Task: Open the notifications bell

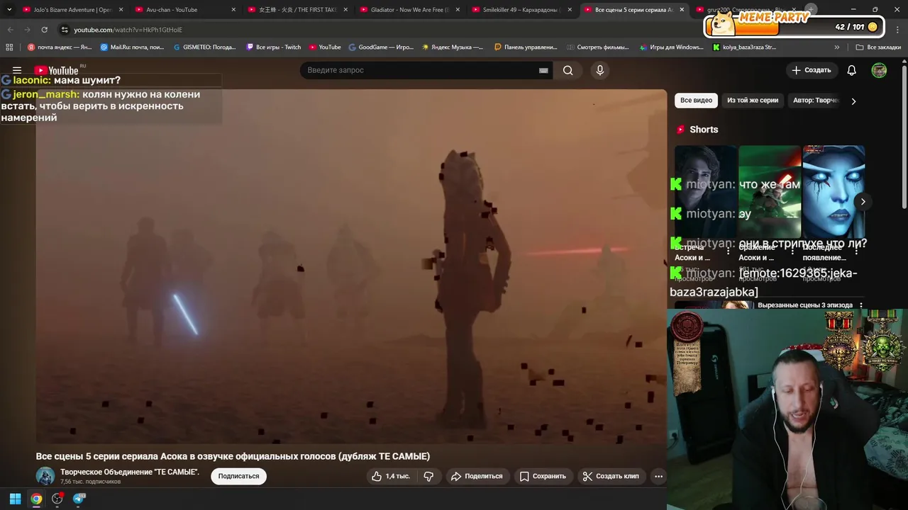Action: pos(852,70)
